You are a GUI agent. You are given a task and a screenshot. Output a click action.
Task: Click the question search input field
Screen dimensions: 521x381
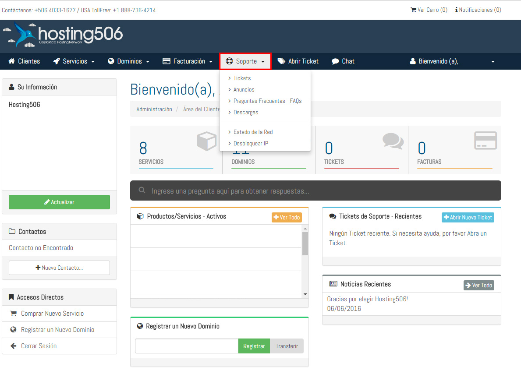(315, 191)
